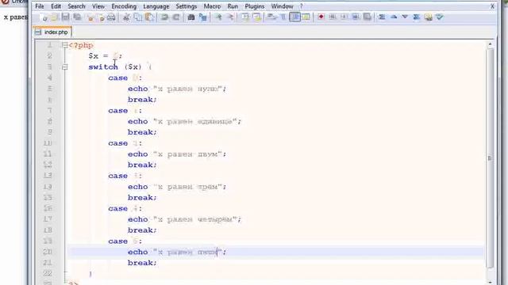Stop macro recording icon
The height and width of the screenshot is (285, 508).
tap(333, 17)
